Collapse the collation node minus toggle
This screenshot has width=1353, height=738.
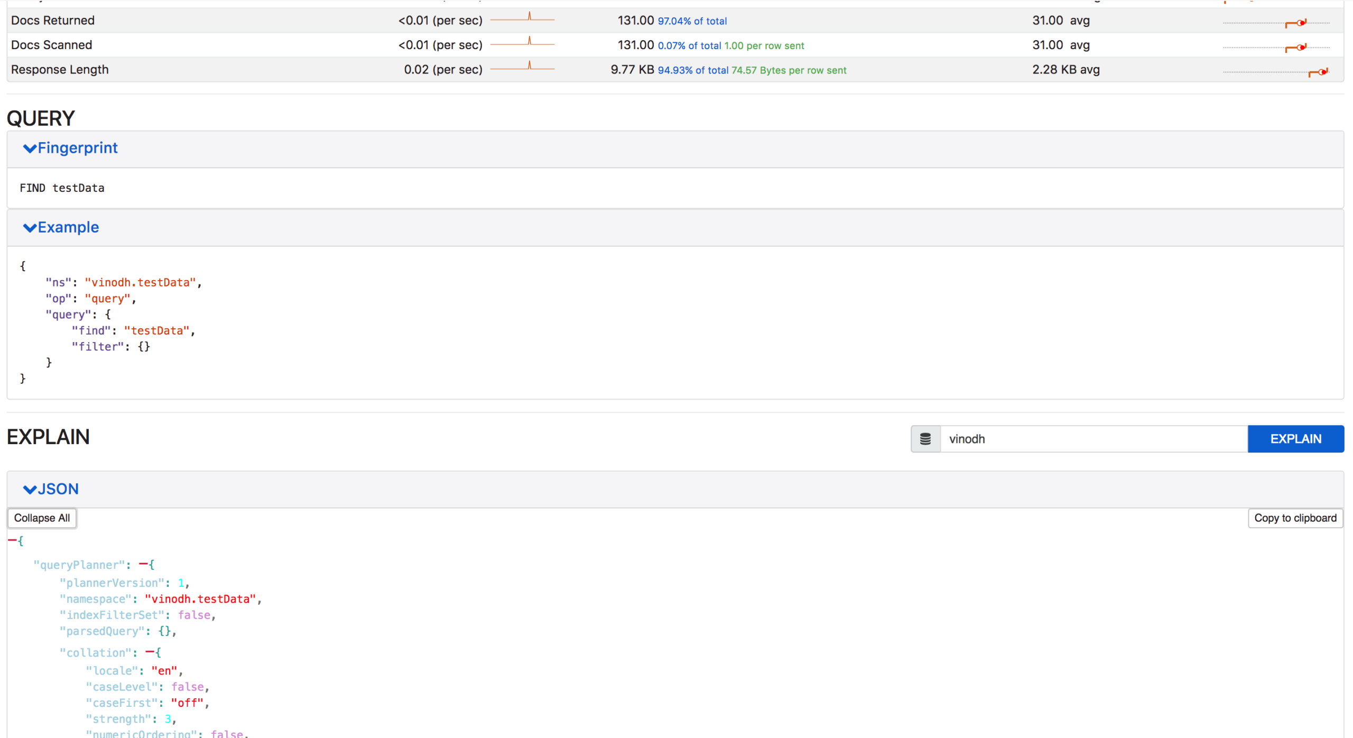[150, 652]
